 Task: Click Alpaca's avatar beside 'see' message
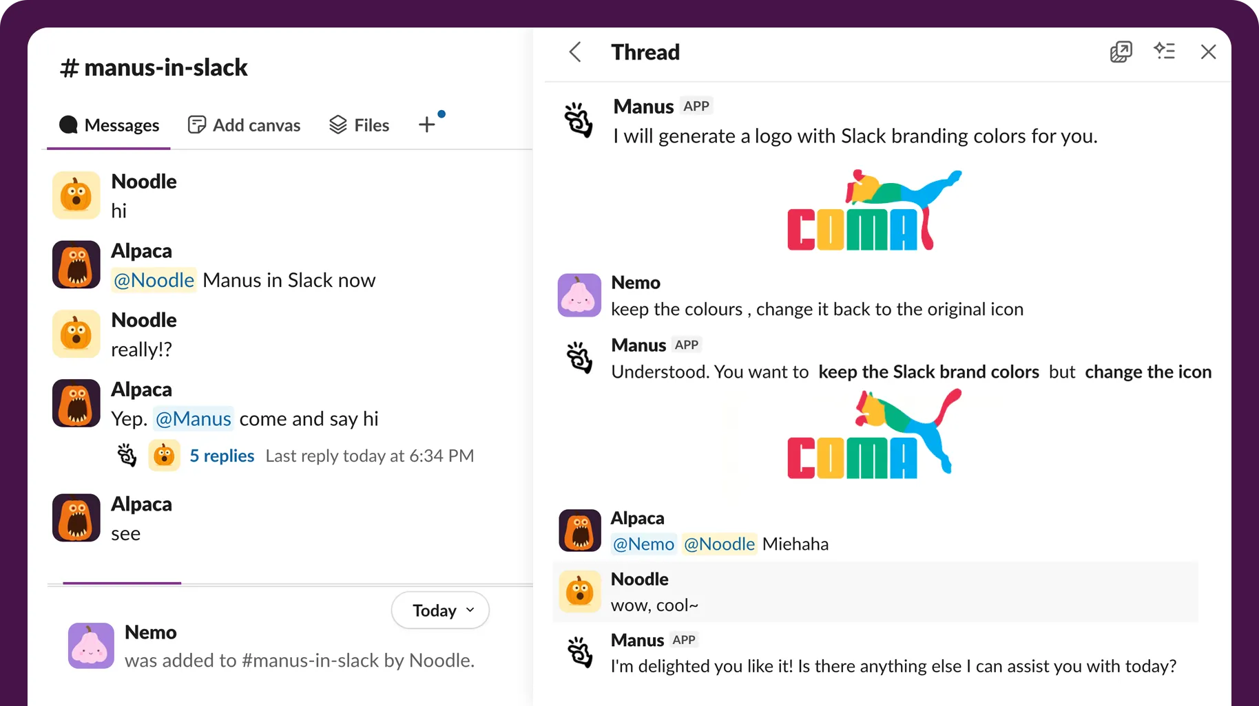76,517
